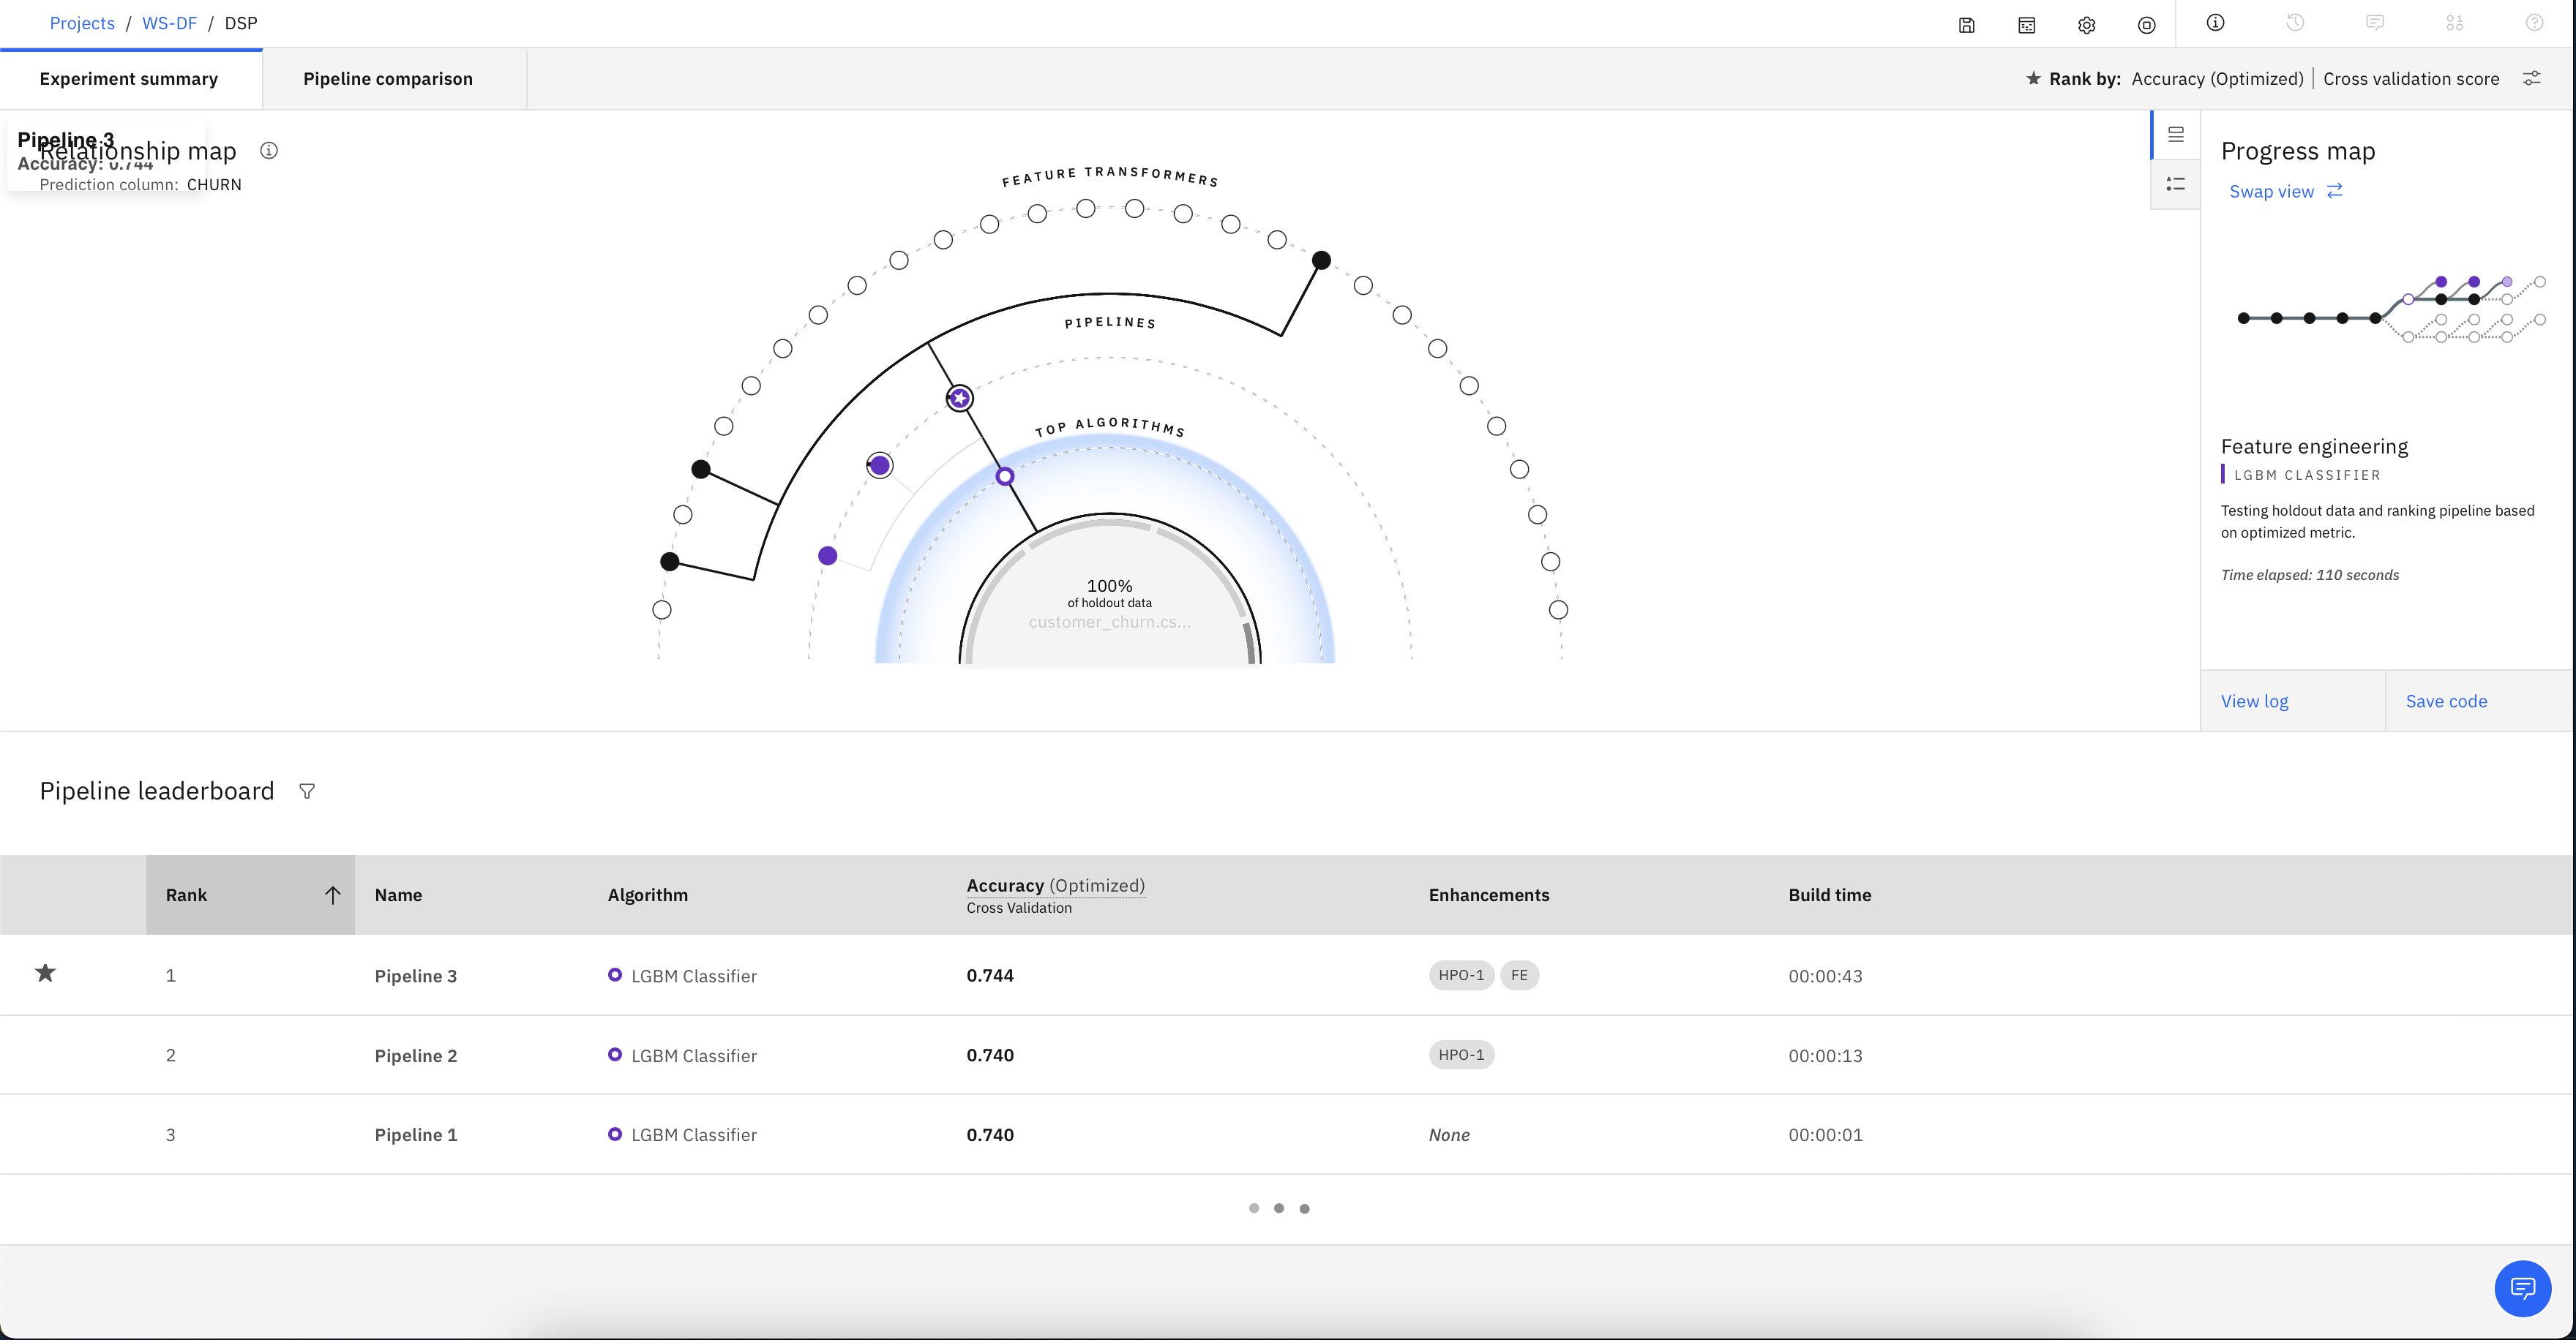2576x1340 pixels.
Task: Click accuracy value 0.744
Action: click(990, 975)
